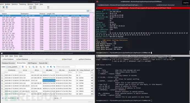The height and width of the screenshot is (103, 190).
Task: Go to the next page of records
Action: (x=15, y=98)
